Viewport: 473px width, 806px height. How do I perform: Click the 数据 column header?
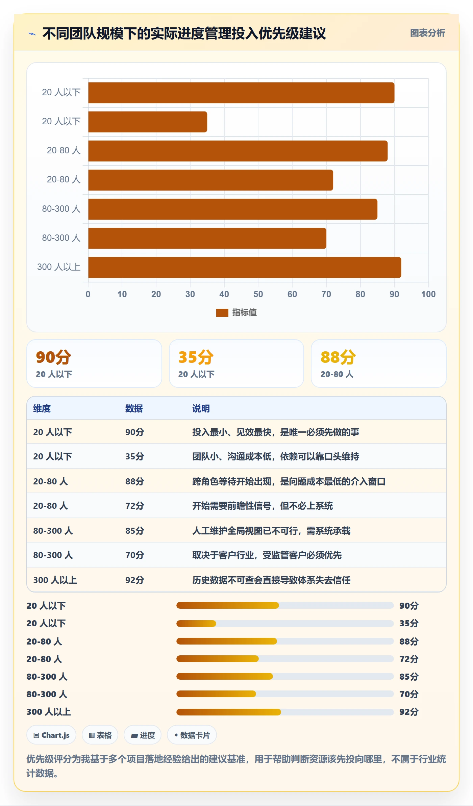[x=134, y=408]
